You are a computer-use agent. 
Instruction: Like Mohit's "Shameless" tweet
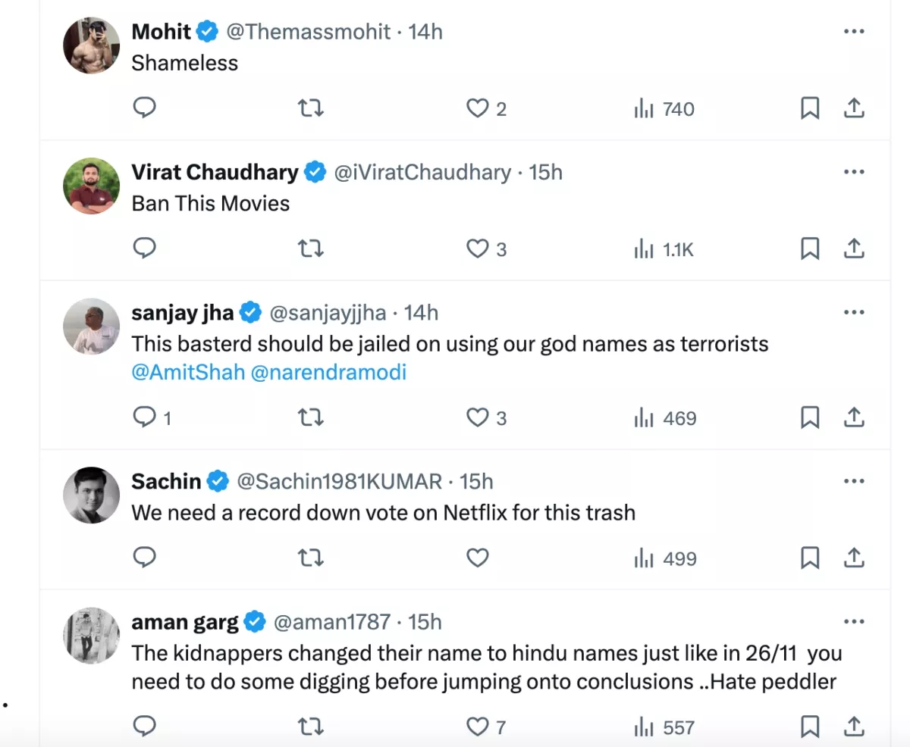(477, 109)
